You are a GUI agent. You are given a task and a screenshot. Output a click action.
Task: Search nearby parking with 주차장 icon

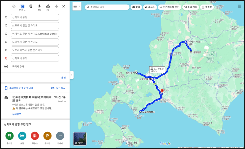coord(47,136)
